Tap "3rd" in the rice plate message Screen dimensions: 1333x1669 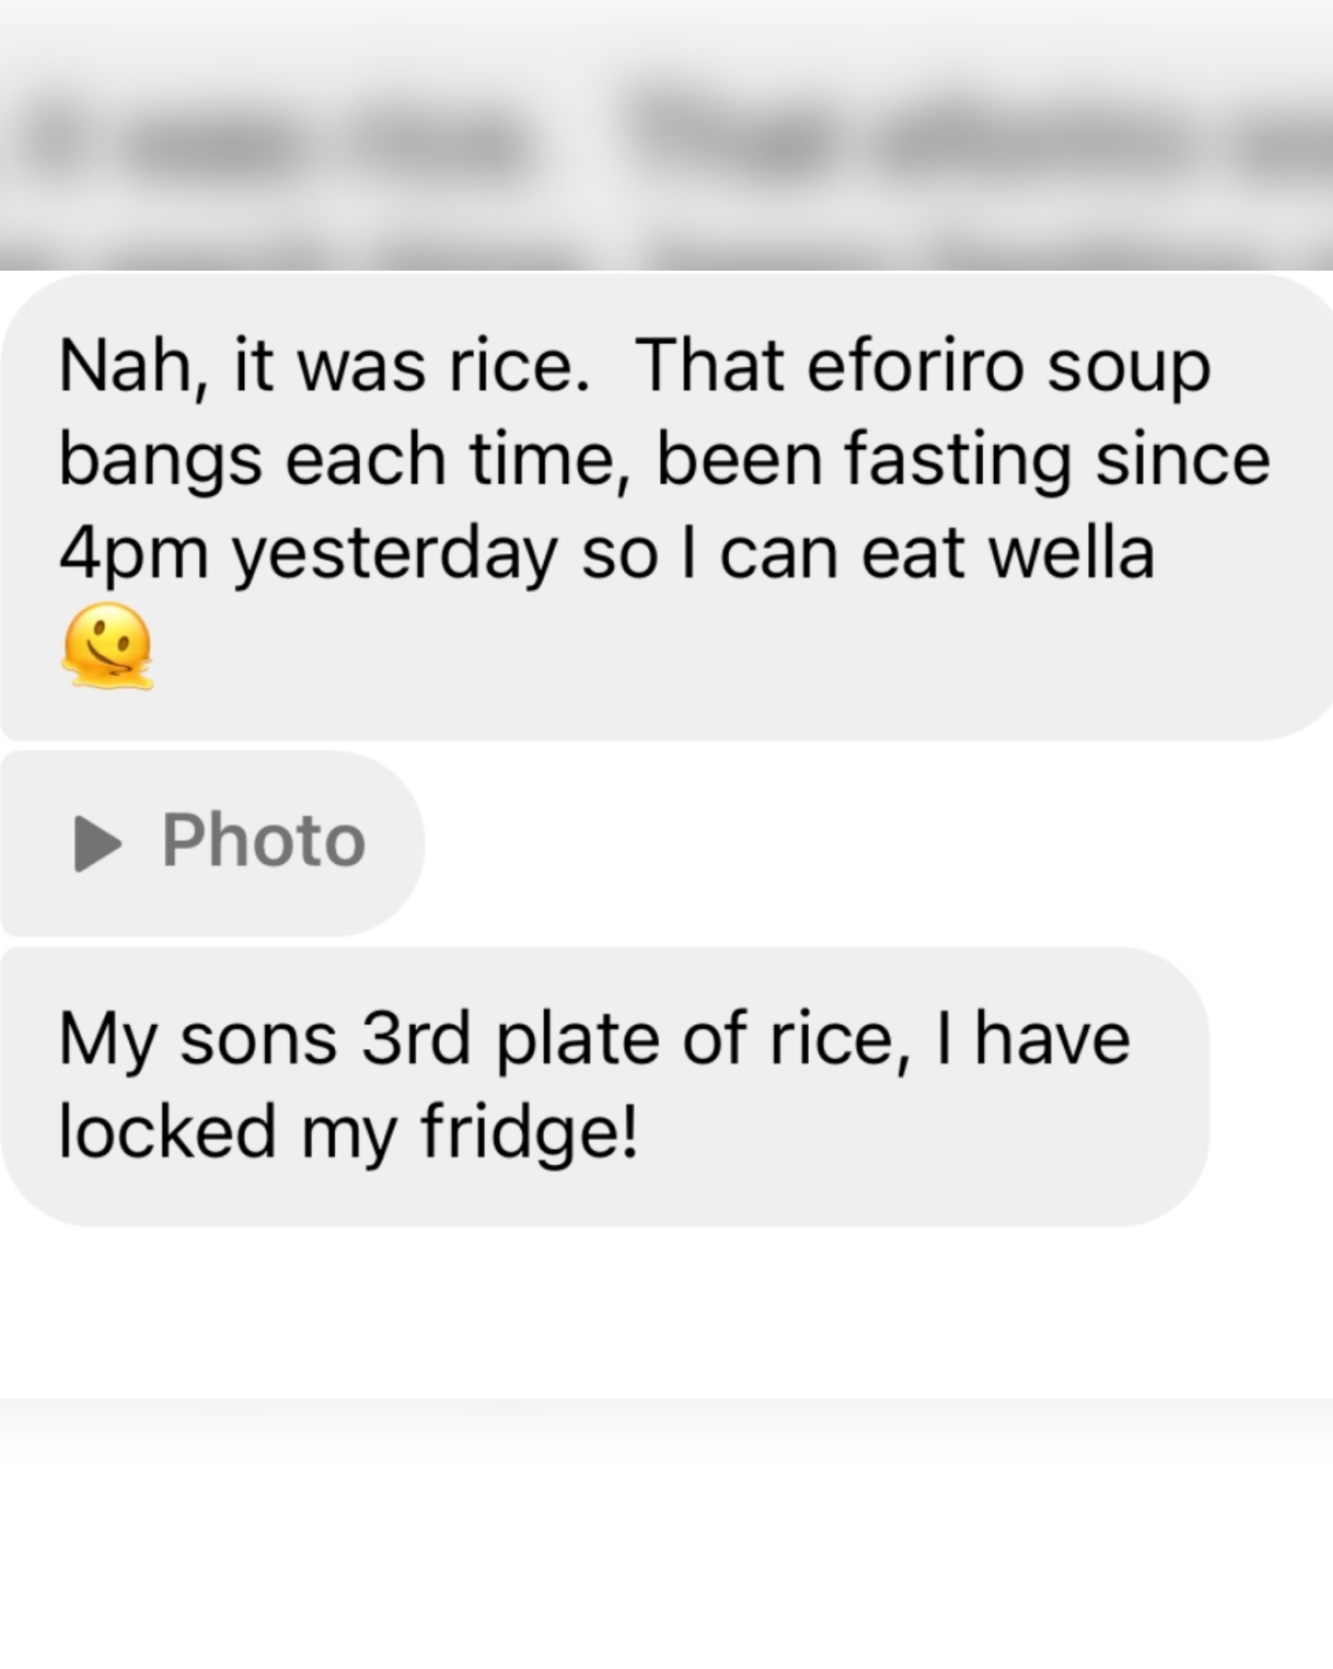click(x=415, y=1040)
